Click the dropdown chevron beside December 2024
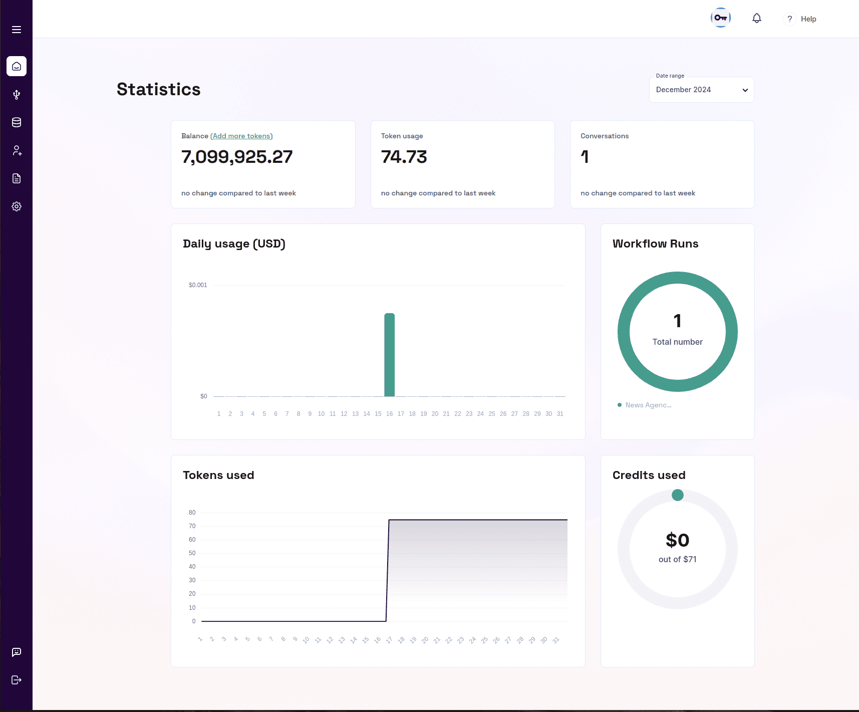Image resolution: width=859 pixels, height=712 pixels. [x=745, y=90]
